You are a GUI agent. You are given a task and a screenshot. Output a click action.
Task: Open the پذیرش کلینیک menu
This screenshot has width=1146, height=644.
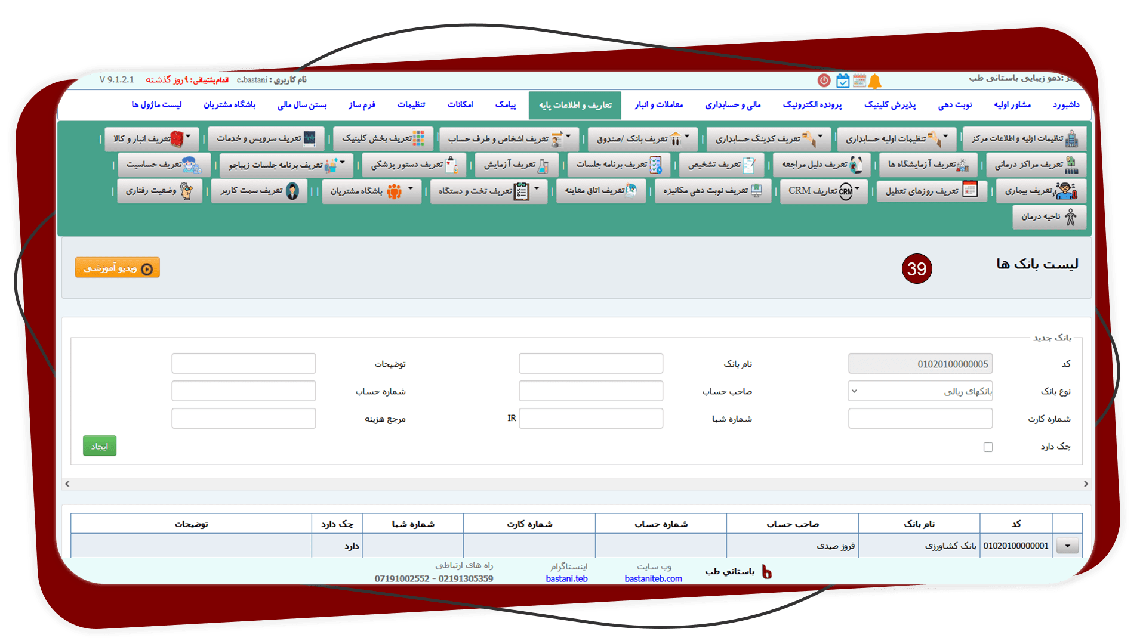point(890,105)
